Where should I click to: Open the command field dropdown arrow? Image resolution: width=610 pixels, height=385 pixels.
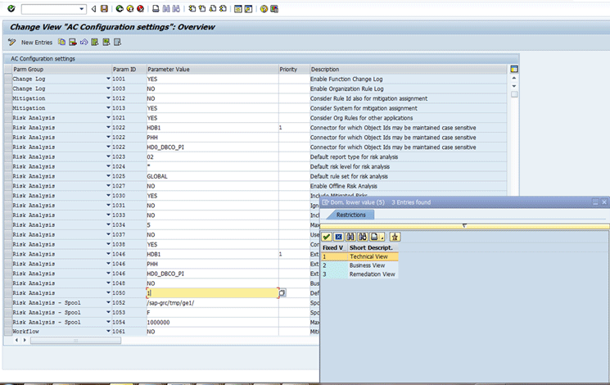coord(83,9)
